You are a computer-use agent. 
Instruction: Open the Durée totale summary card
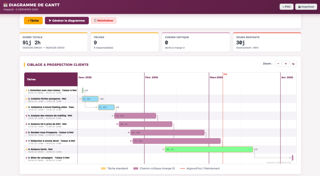53,42
